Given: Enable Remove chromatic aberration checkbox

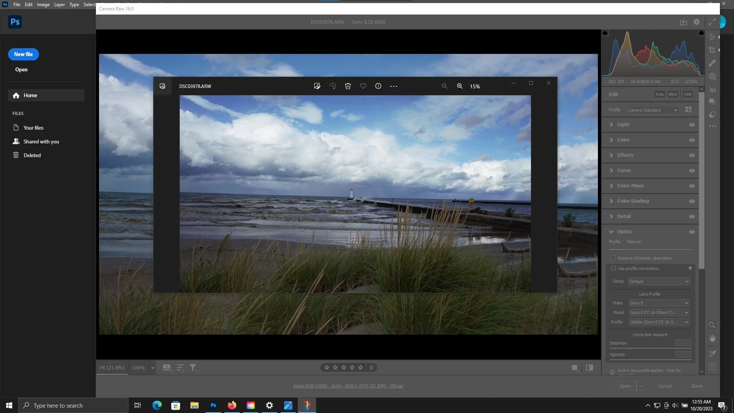Looking at the screenshot, I should [x=613, y=258].
